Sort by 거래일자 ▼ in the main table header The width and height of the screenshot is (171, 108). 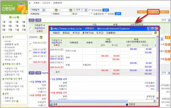40,25
